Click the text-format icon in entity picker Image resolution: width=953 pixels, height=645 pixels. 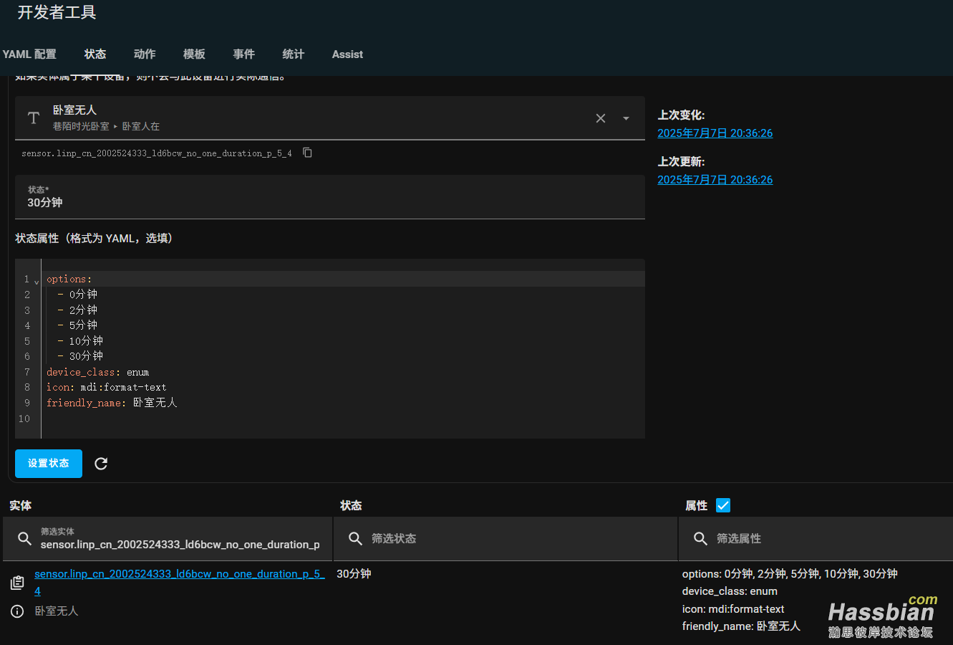pos(34,118)
